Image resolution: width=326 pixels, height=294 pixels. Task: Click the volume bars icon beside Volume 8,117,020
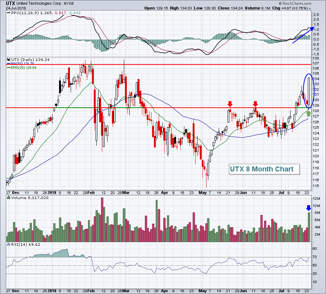9,198
